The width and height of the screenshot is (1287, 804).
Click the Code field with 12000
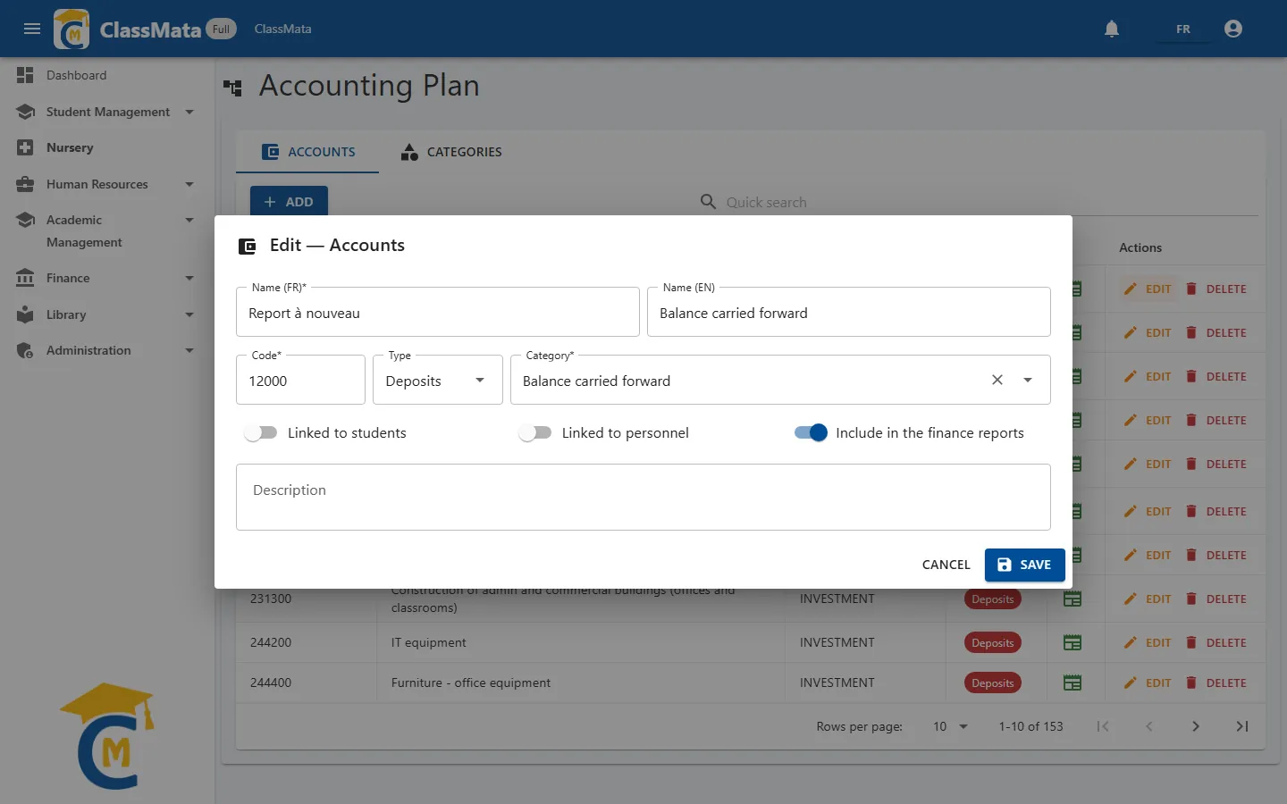301,380
